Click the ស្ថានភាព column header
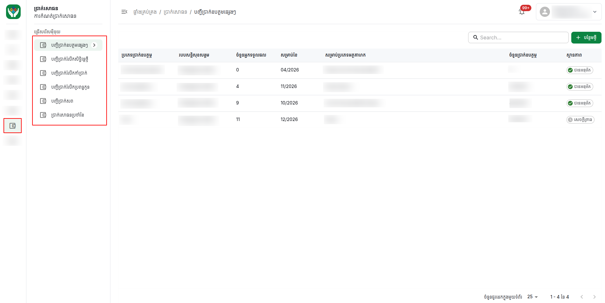This screenshot has width=605, height=303. [574, 55]
